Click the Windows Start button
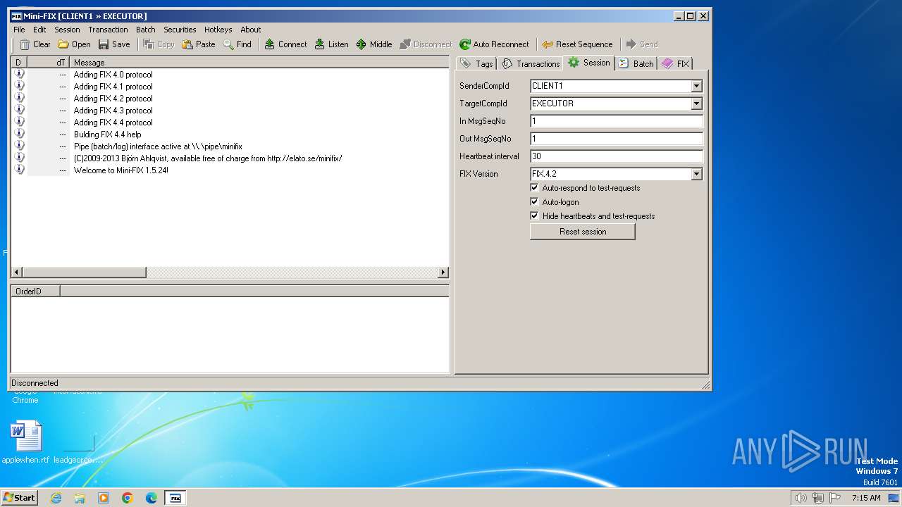This screenshot has width=902, height=507. [x=20, y=498]
